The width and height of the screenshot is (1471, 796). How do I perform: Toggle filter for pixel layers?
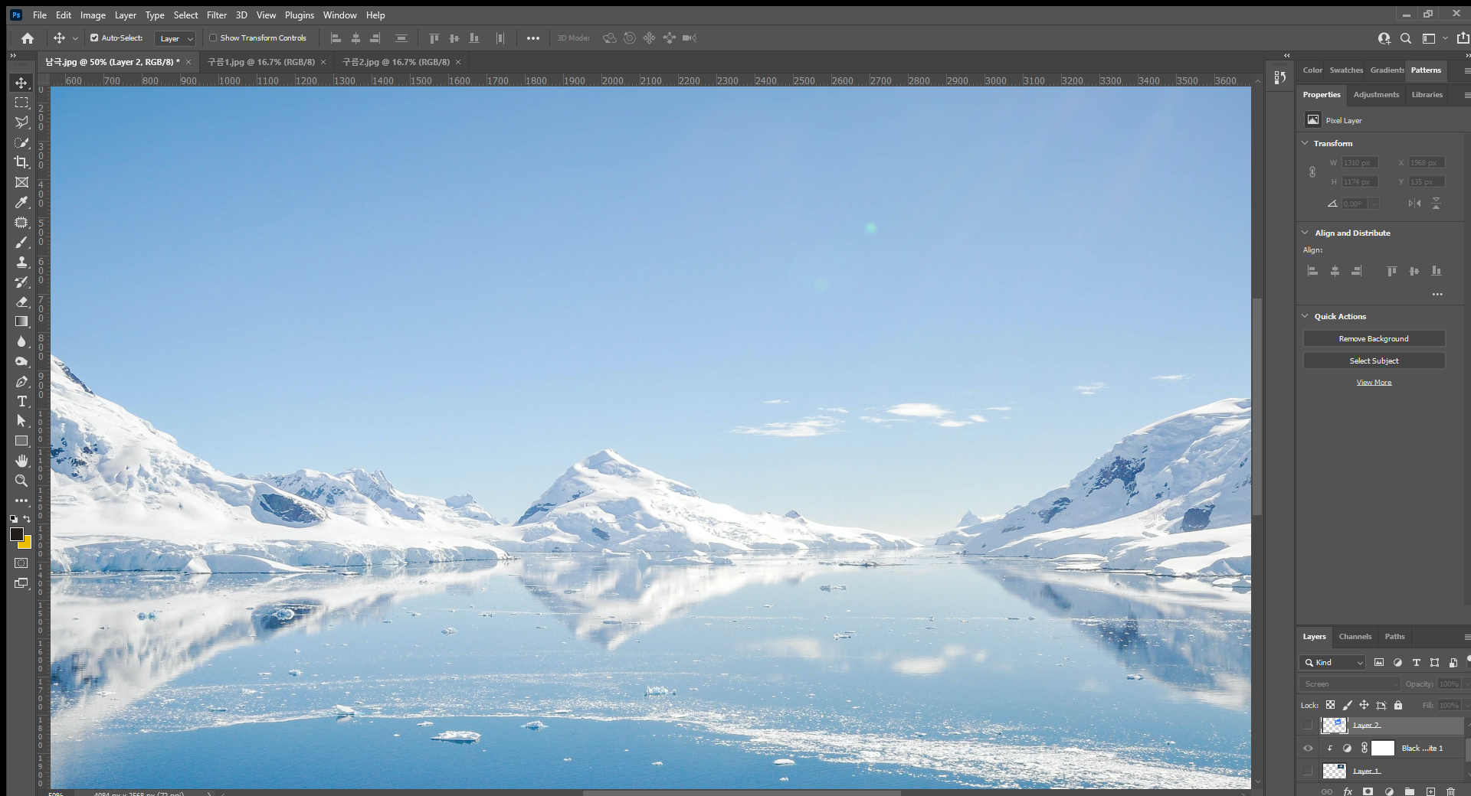pyautogui.click(x=1379, y=662)
